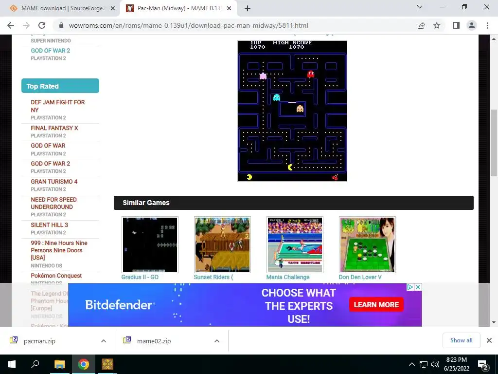Open the Gradius II thumbnail
Viewport: 498px width, 374px height.
[150, 244]
